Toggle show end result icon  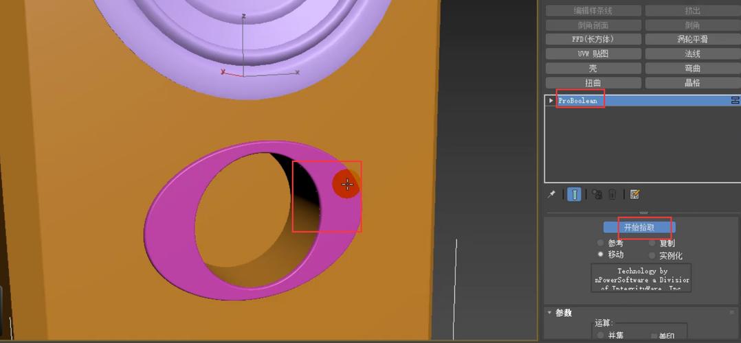[x=574, y=195]
